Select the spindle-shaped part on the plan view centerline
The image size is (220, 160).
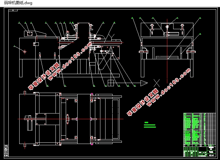(67, 119)
